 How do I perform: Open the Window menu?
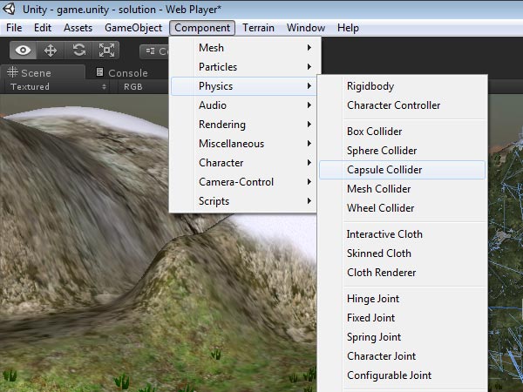coord(306,28)
